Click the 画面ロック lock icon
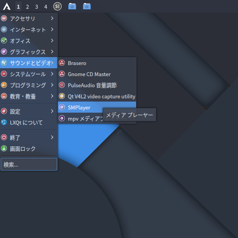The width and height of the screenshot is (238, 238). [4, 148]
